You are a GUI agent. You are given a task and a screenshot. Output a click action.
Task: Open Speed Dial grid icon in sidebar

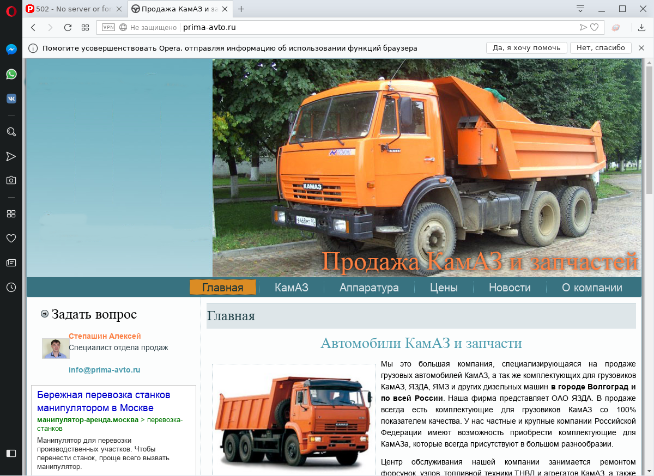[x=11, y=213]
